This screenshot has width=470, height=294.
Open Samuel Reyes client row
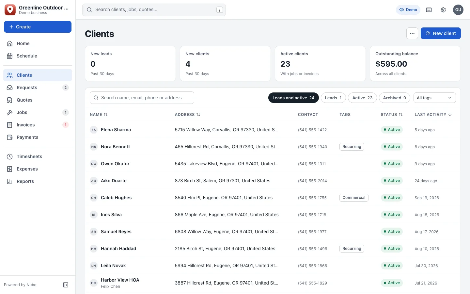[273, 232]
